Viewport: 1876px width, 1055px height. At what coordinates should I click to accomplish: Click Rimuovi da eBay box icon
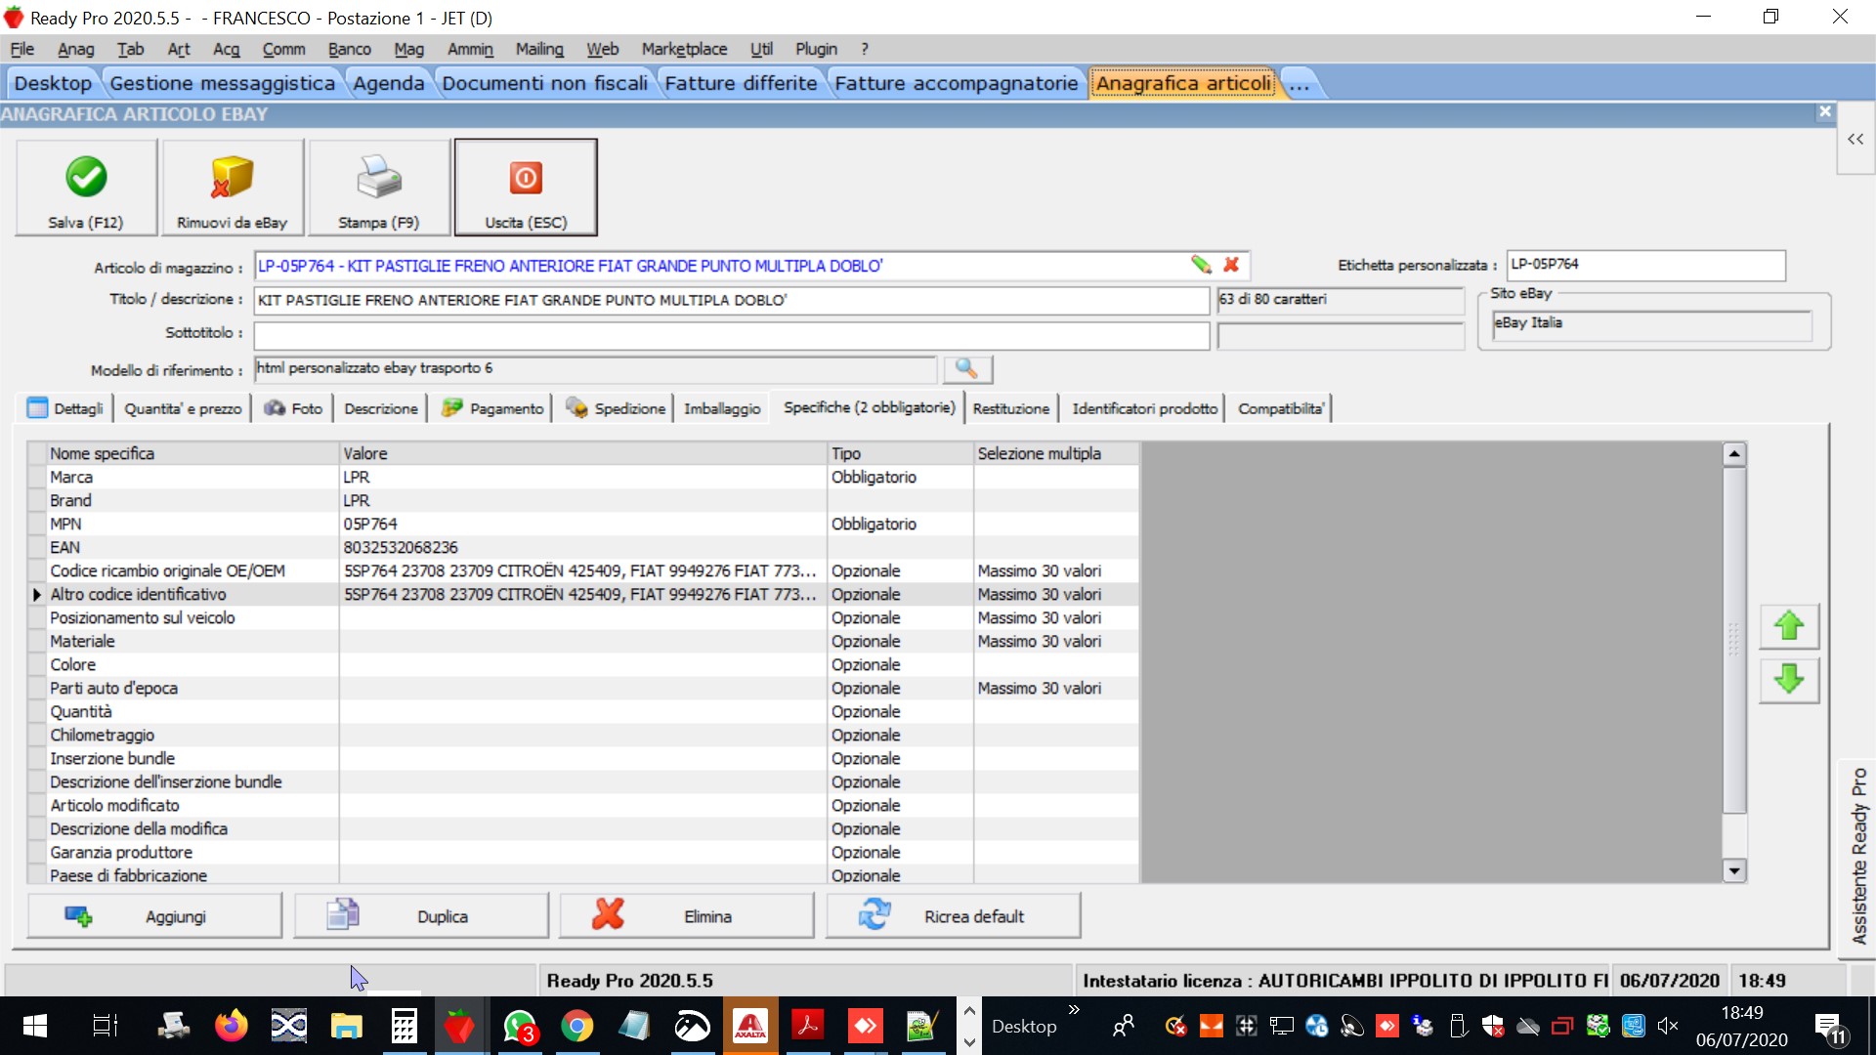pyautogui.click(x=233, y=187)
